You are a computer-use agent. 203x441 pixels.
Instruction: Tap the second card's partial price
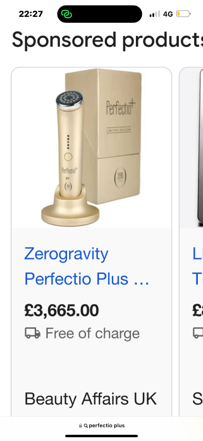click(x=198, y=310)
